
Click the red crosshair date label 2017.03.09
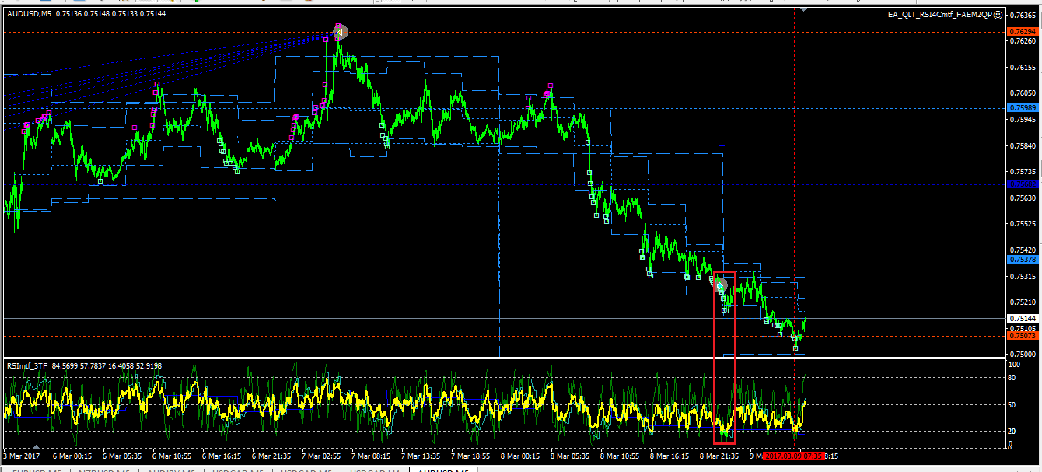point(792,456)
